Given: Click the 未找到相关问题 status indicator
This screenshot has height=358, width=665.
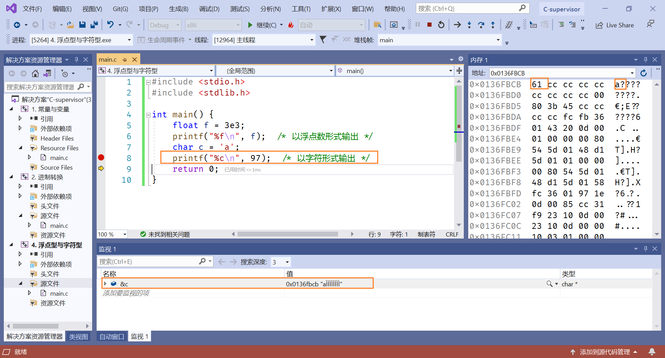Looking at the screenshot, I should coord(165,234).
